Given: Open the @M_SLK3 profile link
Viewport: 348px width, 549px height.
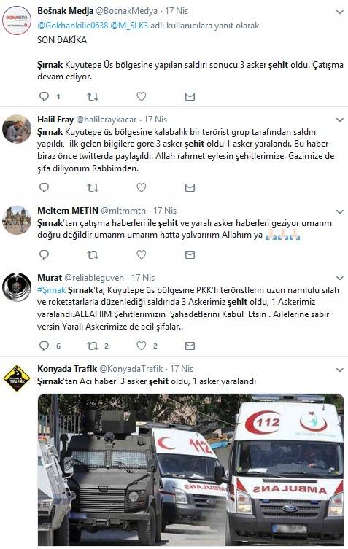Looking at the screenshot, I should point(129,26).
